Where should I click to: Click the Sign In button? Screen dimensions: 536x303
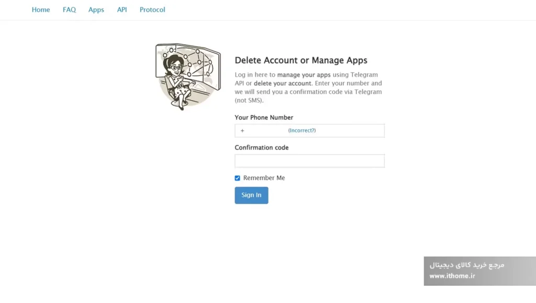click(x=251, y=195)
